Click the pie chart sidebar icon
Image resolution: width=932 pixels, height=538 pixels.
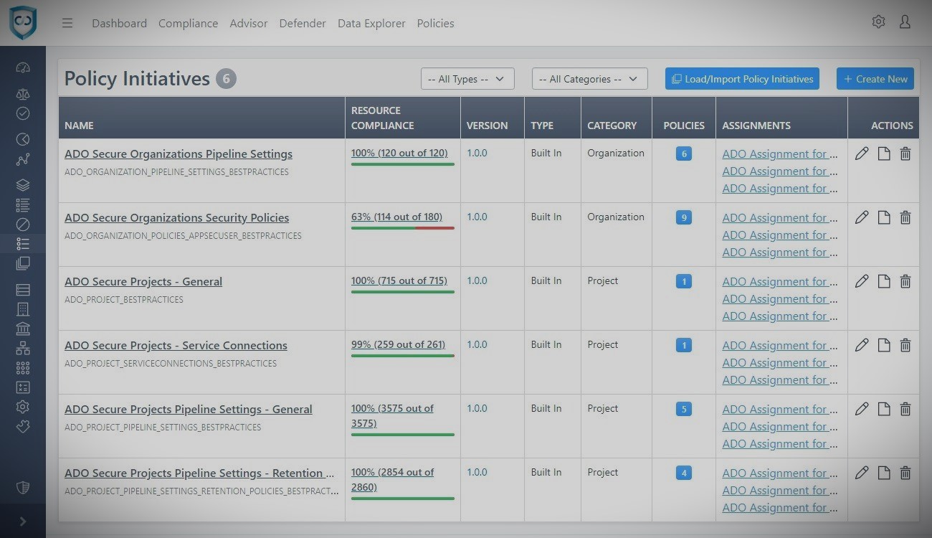(x=23, y=139)
